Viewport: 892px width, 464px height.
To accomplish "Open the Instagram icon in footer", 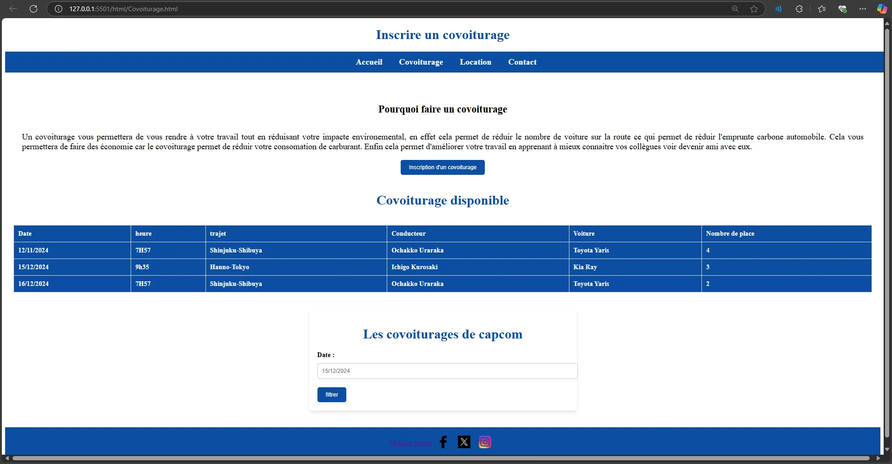I will coord(485,442).
